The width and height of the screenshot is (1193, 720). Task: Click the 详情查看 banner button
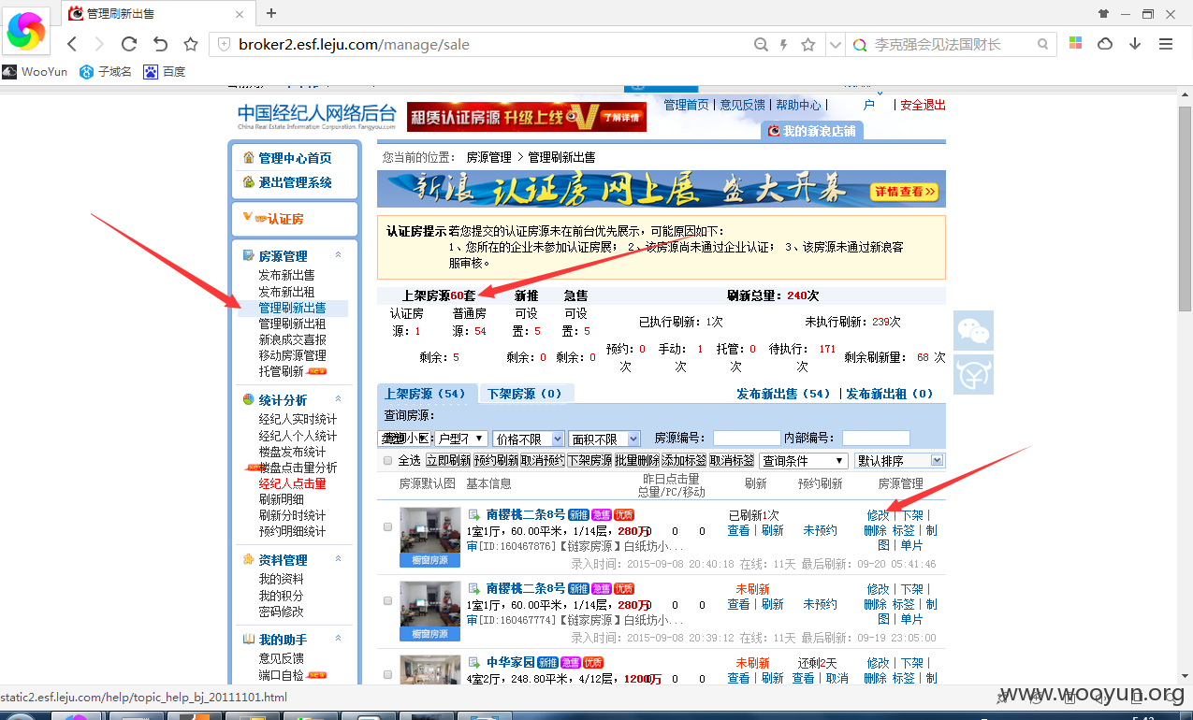[904, 192]
